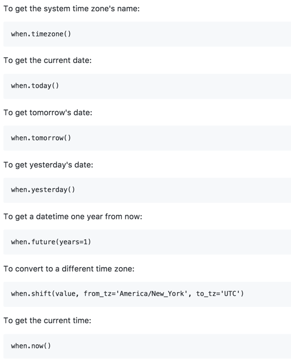Click the from_tz parameter name
Image resolution: width=291 pixels, height=359 pixels.
coord(96,294)
